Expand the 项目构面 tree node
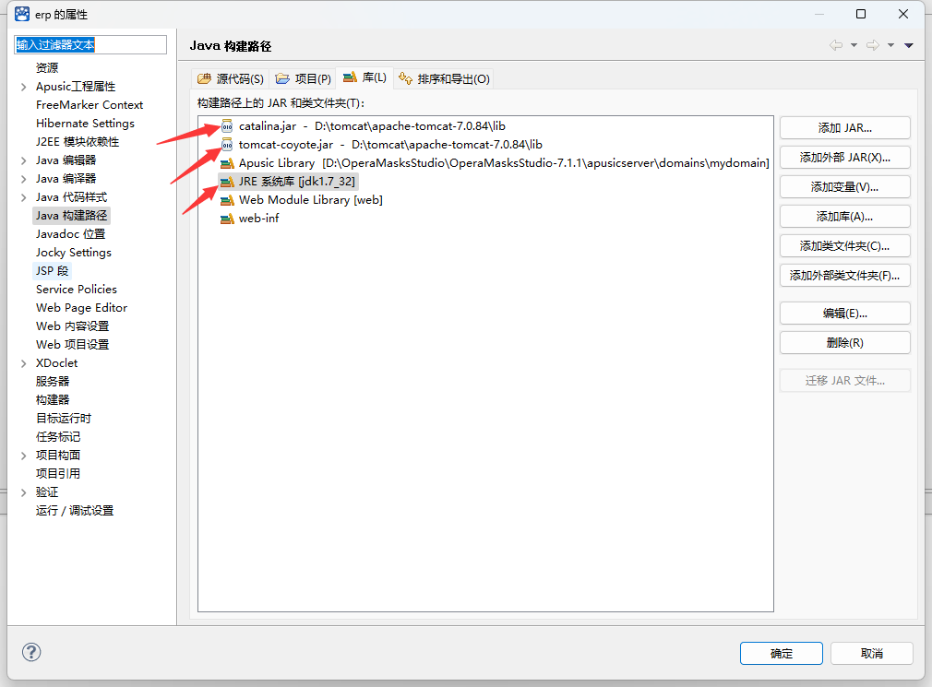 coord(24,456)
